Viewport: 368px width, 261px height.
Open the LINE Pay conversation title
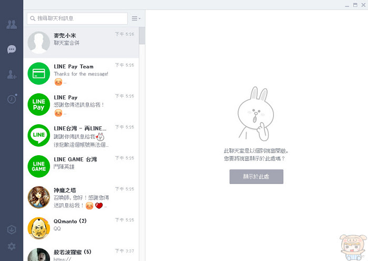coord(66,97)
